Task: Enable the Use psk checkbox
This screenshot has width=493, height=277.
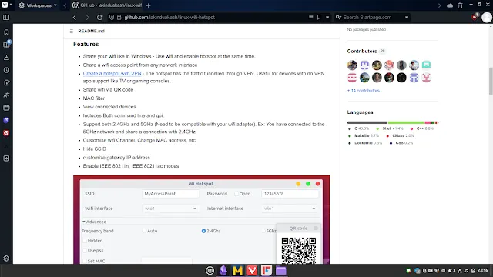Action: point(85,251)
